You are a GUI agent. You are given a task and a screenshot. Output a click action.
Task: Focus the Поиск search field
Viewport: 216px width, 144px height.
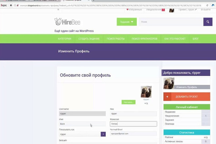tap(171, 22)
